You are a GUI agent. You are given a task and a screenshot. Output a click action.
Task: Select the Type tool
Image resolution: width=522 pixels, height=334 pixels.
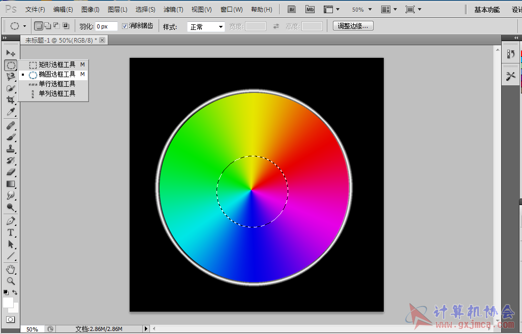click(x=11, y=232)
